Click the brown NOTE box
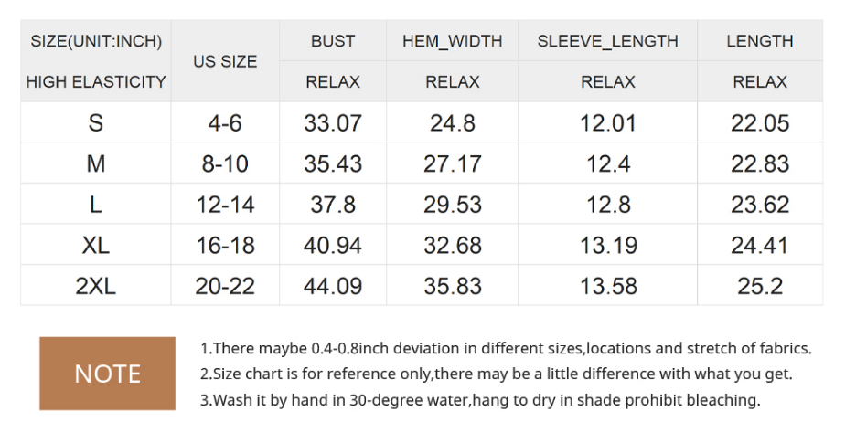Screen dimensions: 856x443 tap(107, 374)
